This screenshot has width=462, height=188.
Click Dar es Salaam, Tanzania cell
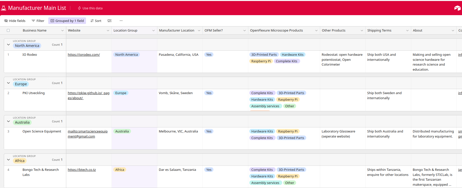tap(180, 177)
